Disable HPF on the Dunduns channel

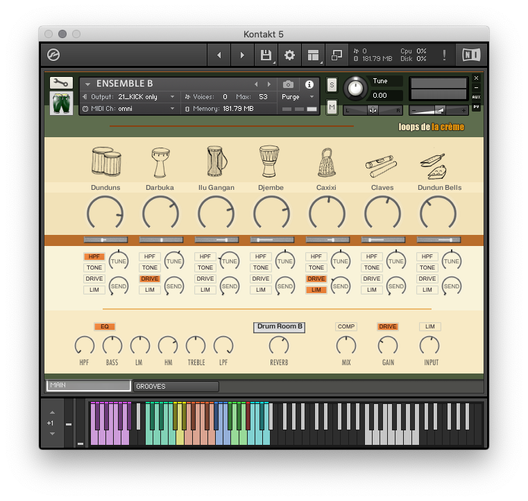click(x=94, y=256)
